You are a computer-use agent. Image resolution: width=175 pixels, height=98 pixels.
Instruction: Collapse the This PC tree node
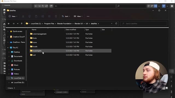tap(8, 48)
